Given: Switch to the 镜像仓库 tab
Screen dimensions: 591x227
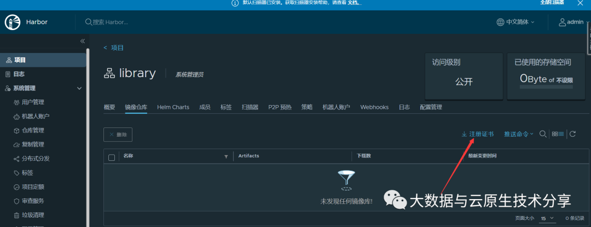Looking at the screenshot, I should click(x=136, y=107).
